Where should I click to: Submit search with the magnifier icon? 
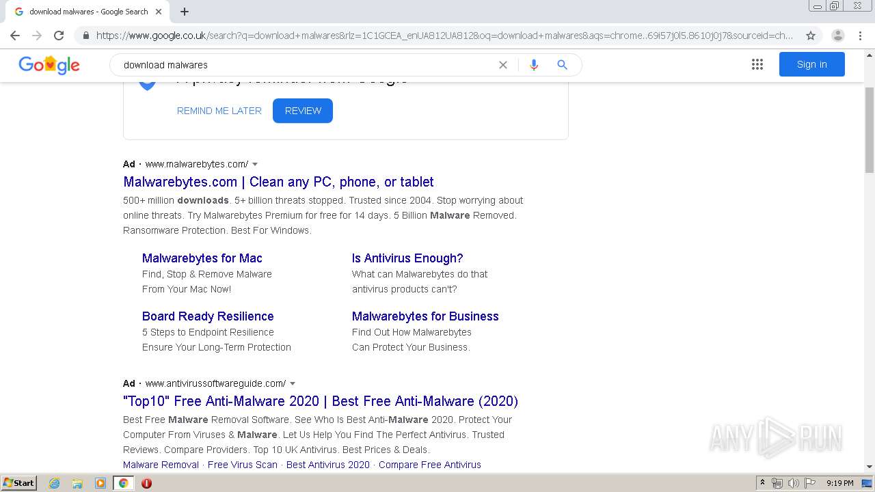[562, 65]
